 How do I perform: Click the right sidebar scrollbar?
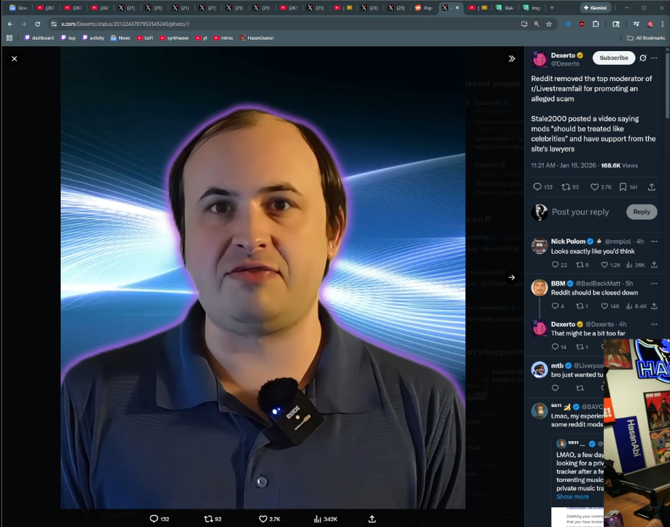667,85
